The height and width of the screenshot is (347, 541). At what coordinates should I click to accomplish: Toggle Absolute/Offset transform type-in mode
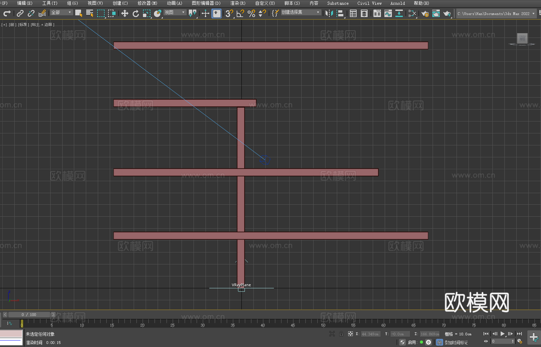tap(351, 334)
